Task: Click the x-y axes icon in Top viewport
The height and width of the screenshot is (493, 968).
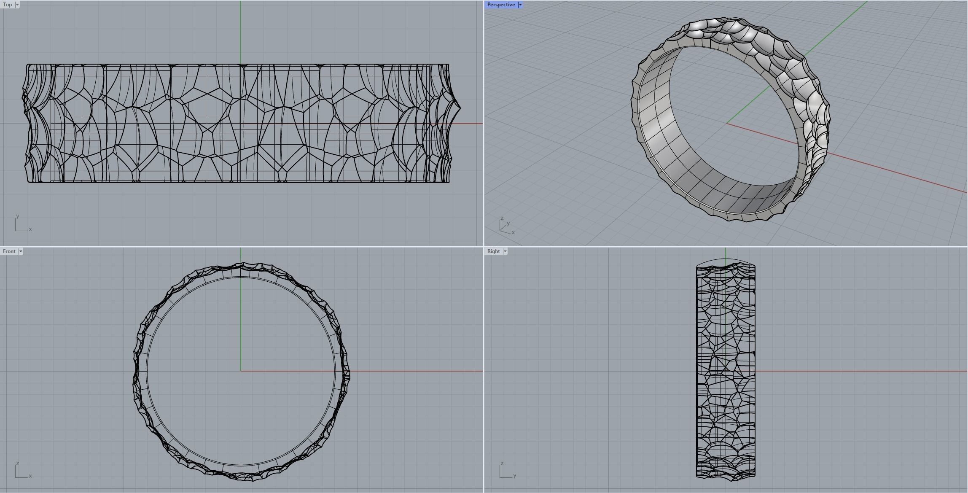Action: click(x=23, y=223)
